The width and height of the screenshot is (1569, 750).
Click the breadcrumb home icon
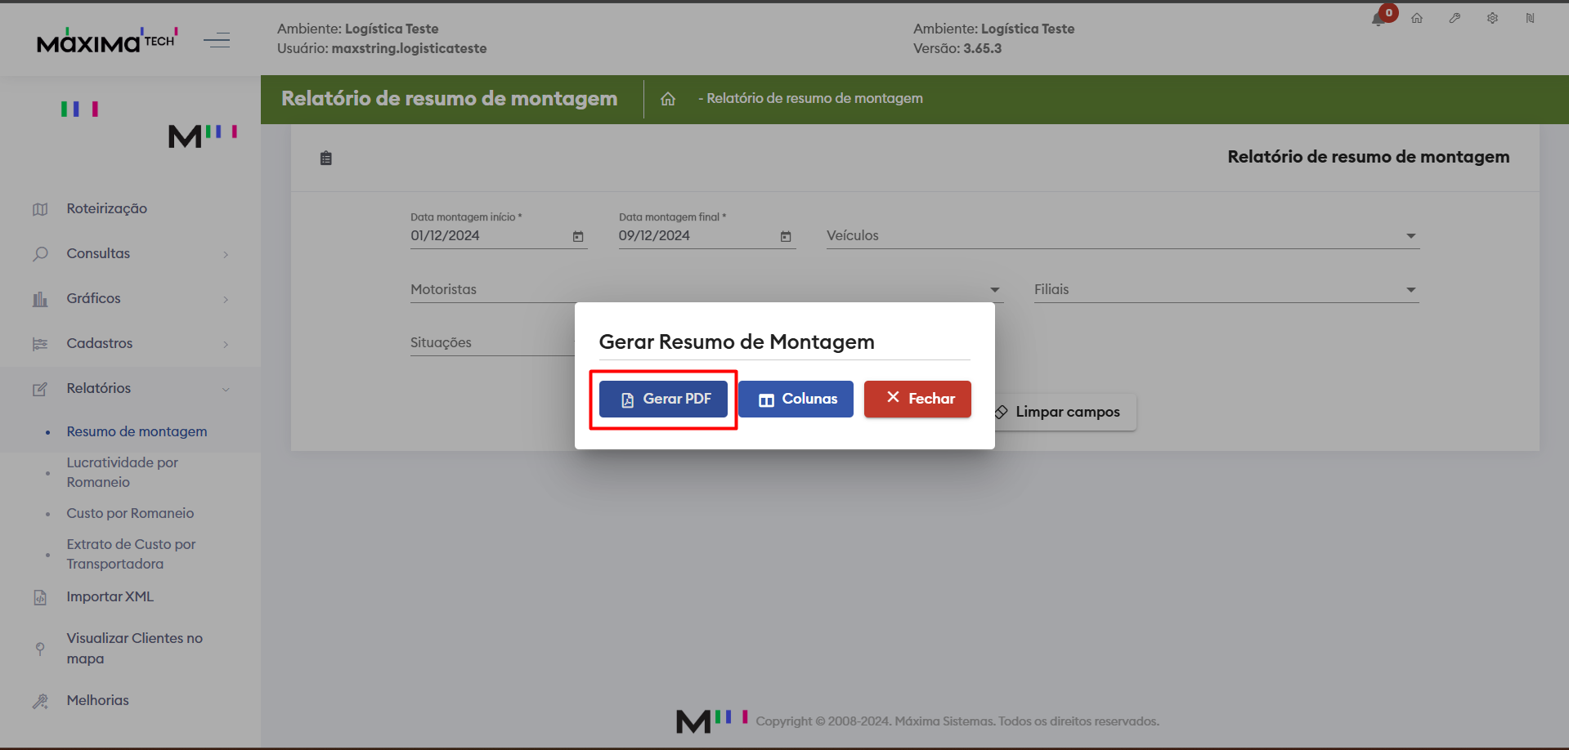pos(668,99)
